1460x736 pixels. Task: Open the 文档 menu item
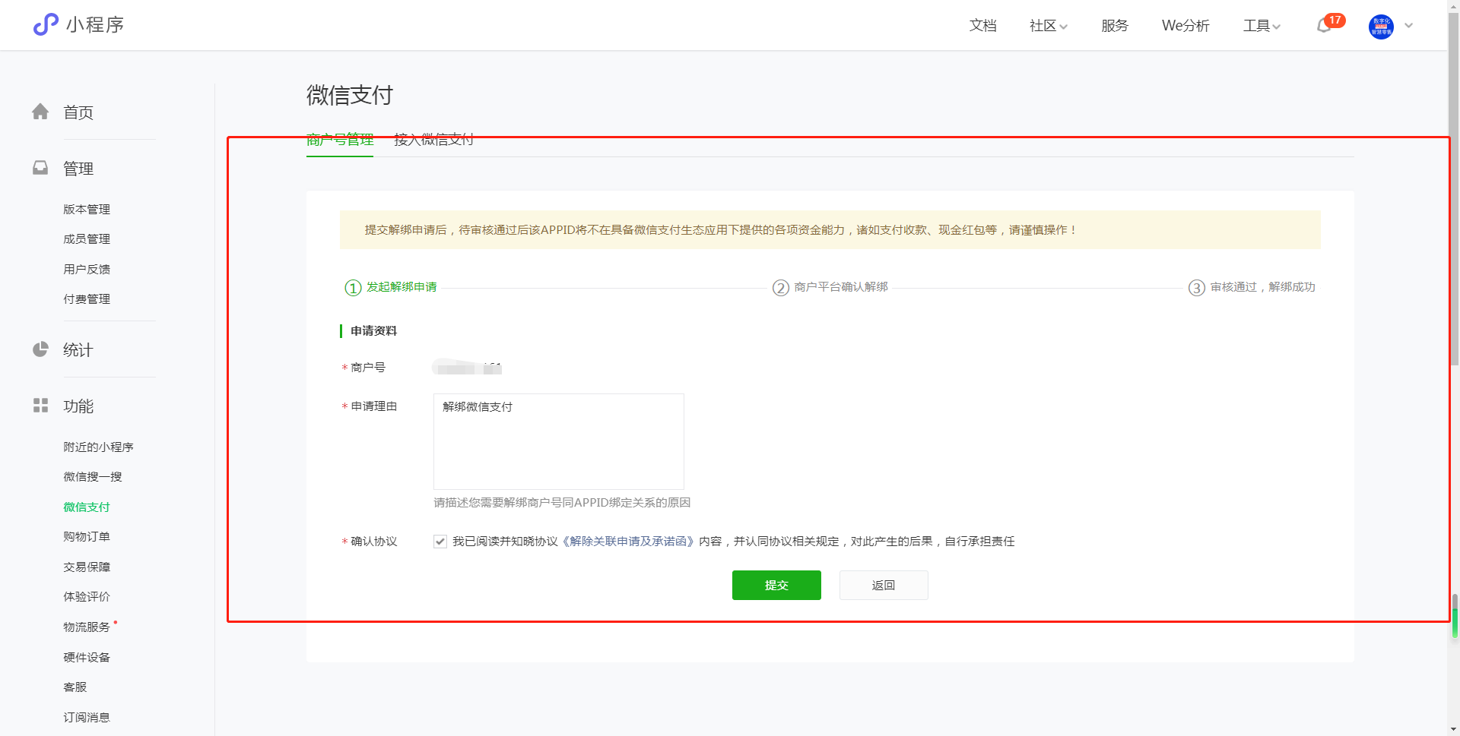[x=982, y=26]
